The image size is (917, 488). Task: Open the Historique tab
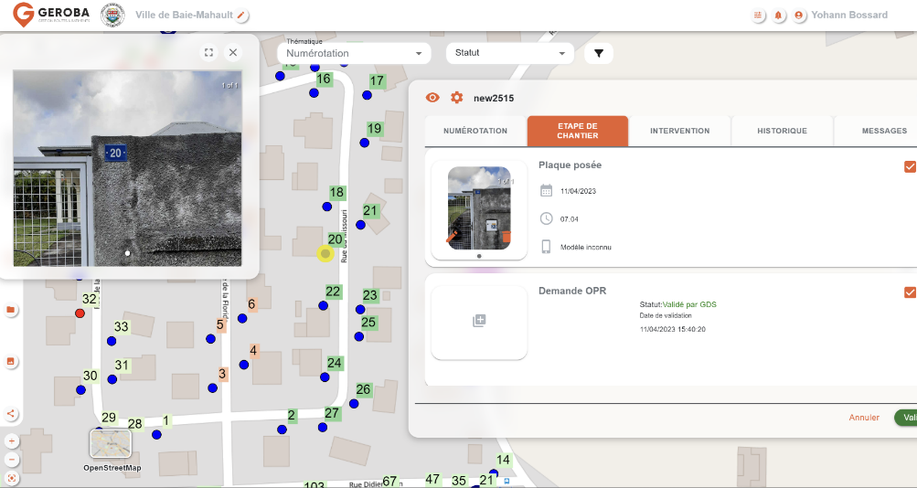782,132
